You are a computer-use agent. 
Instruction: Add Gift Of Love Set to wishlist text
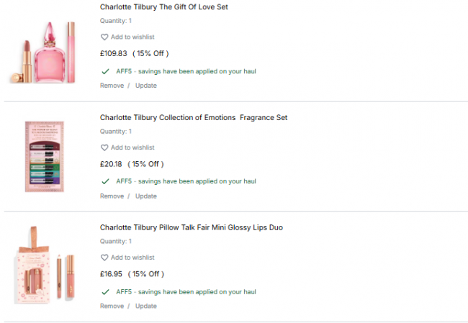(132, 37)
